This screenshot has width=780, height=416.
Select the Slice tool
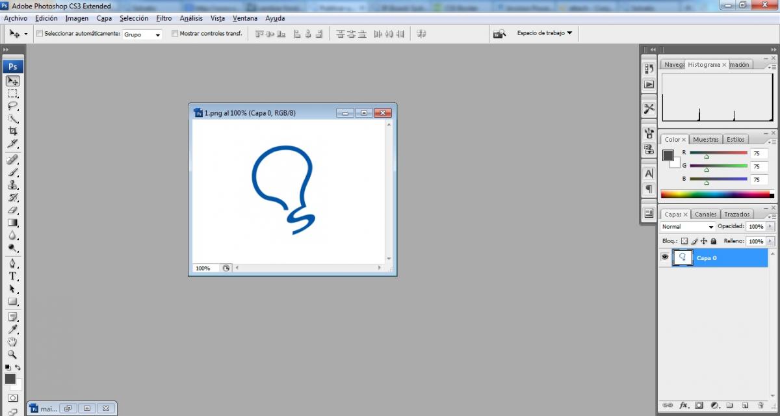[12, 144]
